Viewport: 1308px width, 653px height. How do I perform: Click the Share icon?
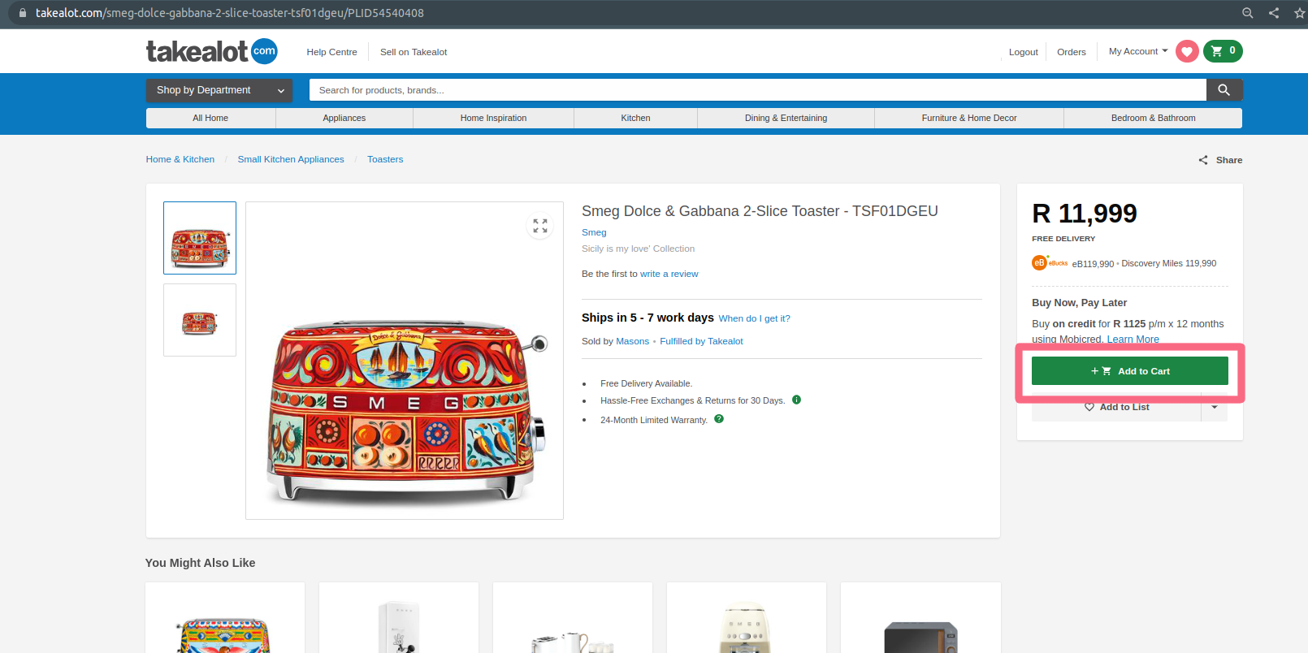[1203, 160]
